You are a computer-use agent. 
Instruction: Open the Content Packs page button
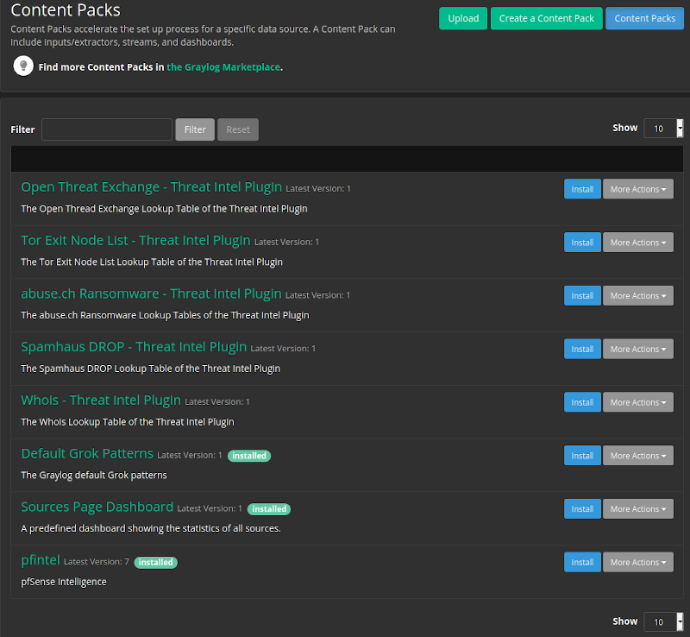pos(644,18)
